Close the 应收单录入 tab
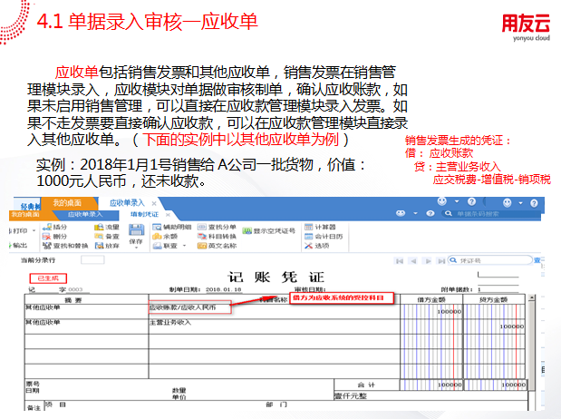Screen dimensions: 561x419 point(154,203)
